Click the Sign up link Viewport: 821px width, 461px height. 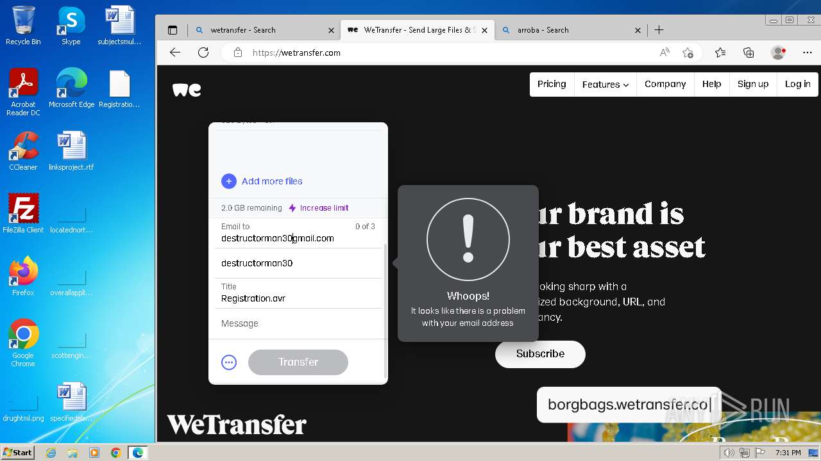753,84
